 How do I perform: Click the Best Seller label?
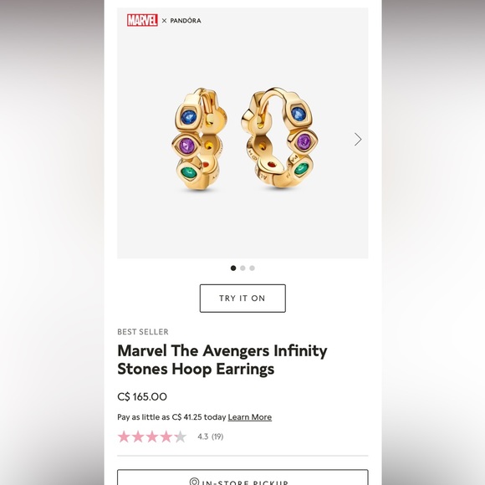coord(143,332)
